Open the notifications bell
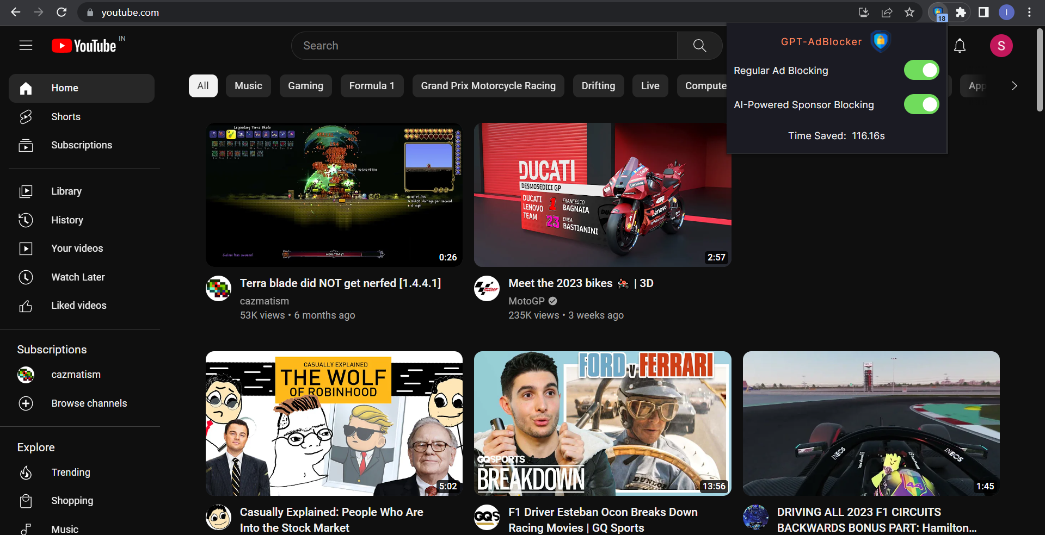The height and width of the screenshot is (535, 1045). (x=960, y=46)
